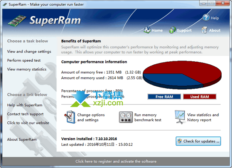The height and width of the screenshot is (168, 232).
Task: Select Perform speed test in sidebar
Action: point(24,60)
